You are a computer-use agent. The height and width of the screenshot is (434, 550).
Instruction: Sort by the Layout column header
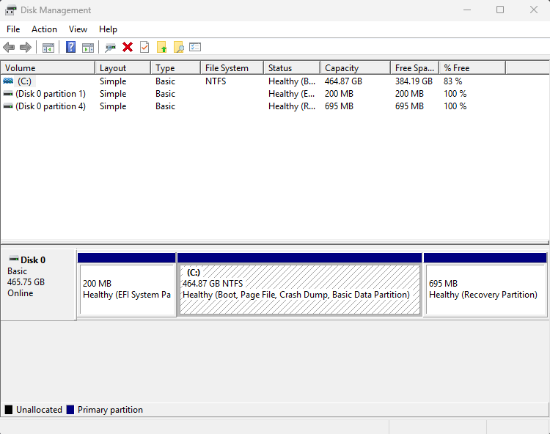point(123,67)
